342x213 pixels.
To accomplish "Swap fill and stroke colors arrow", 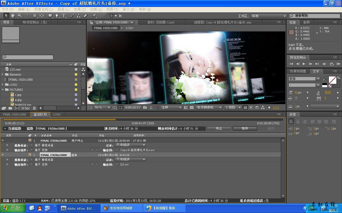I will pos(339,78).
